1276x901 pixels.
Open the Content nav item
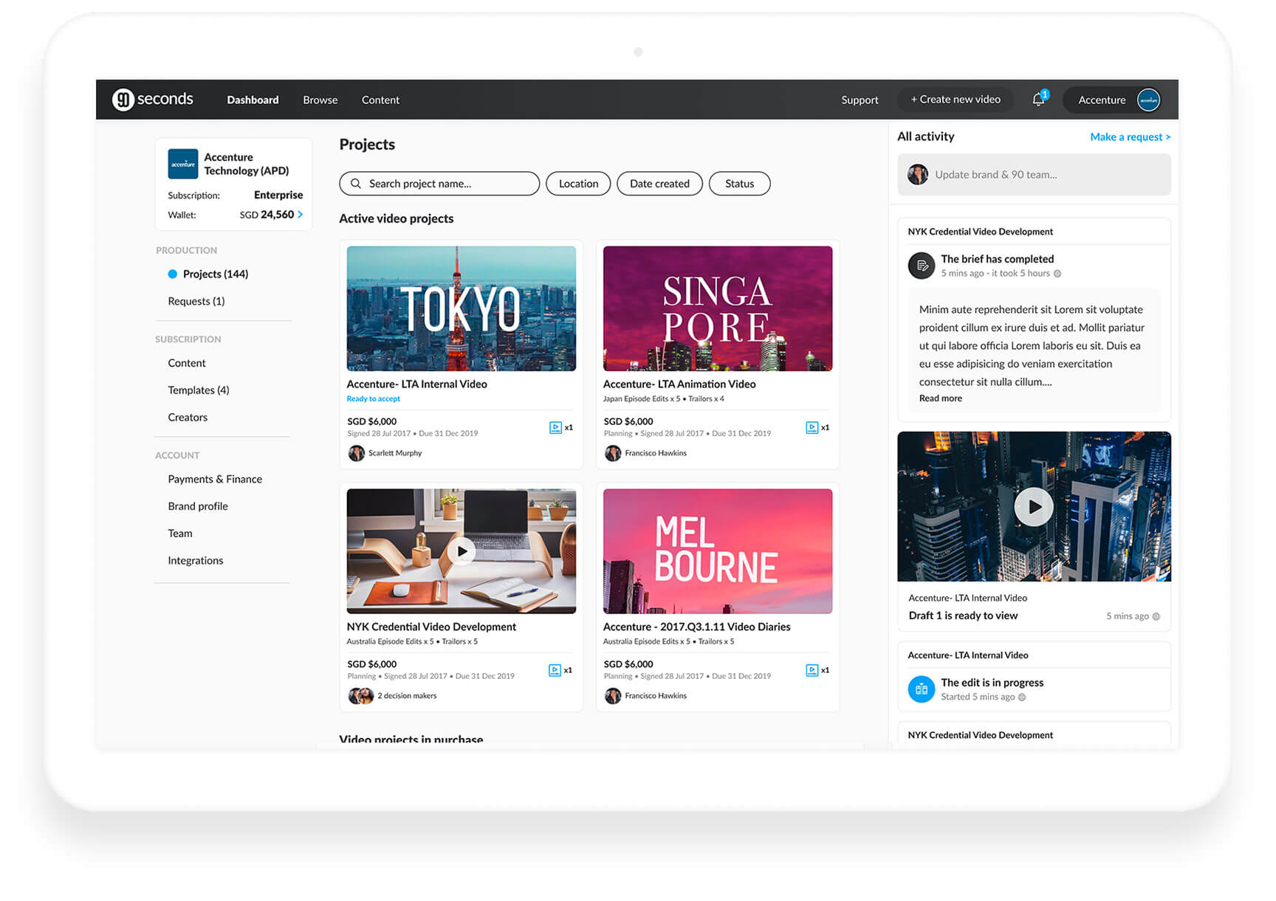coord(380,100)
